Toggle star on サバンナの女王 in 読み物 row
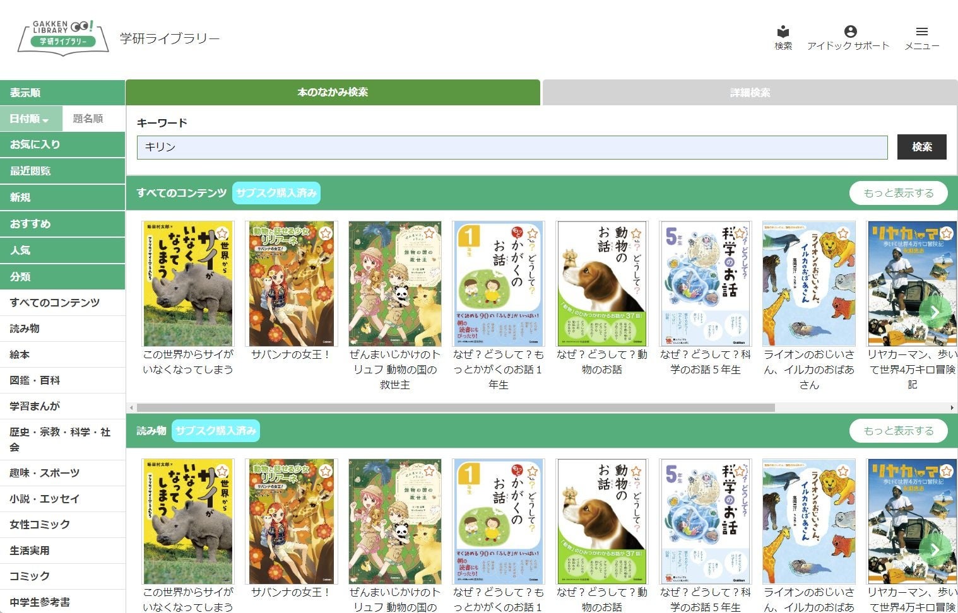The height and width of the screenshot is (613, 958). [x=326, y=472]
